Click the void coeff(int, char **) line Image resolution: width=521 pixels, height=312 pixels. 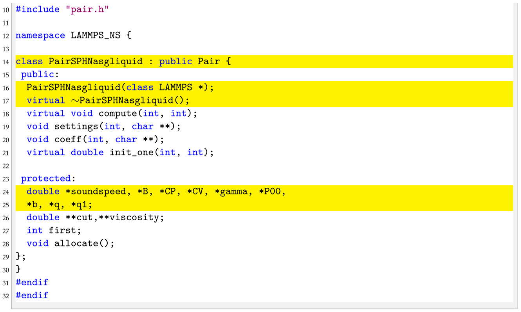pos(96,139)
